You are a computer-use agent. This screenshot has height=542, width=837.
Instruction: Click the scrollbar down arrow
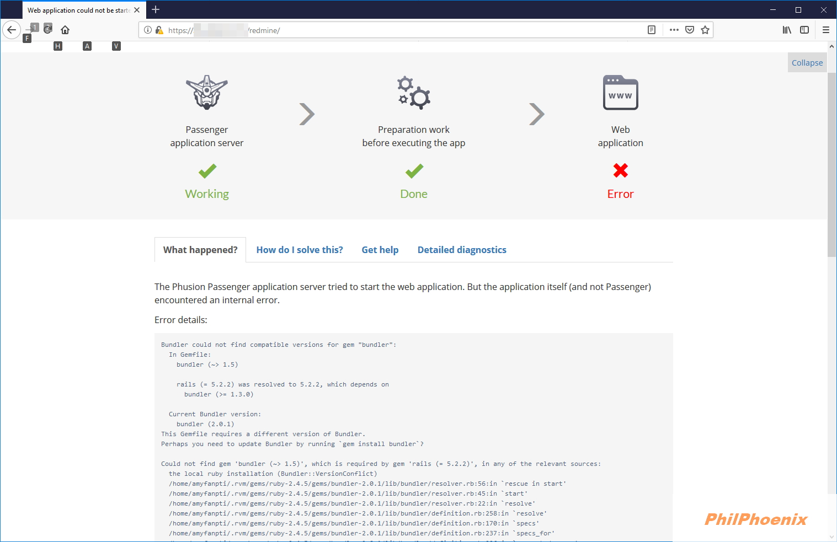coord(832,536)
